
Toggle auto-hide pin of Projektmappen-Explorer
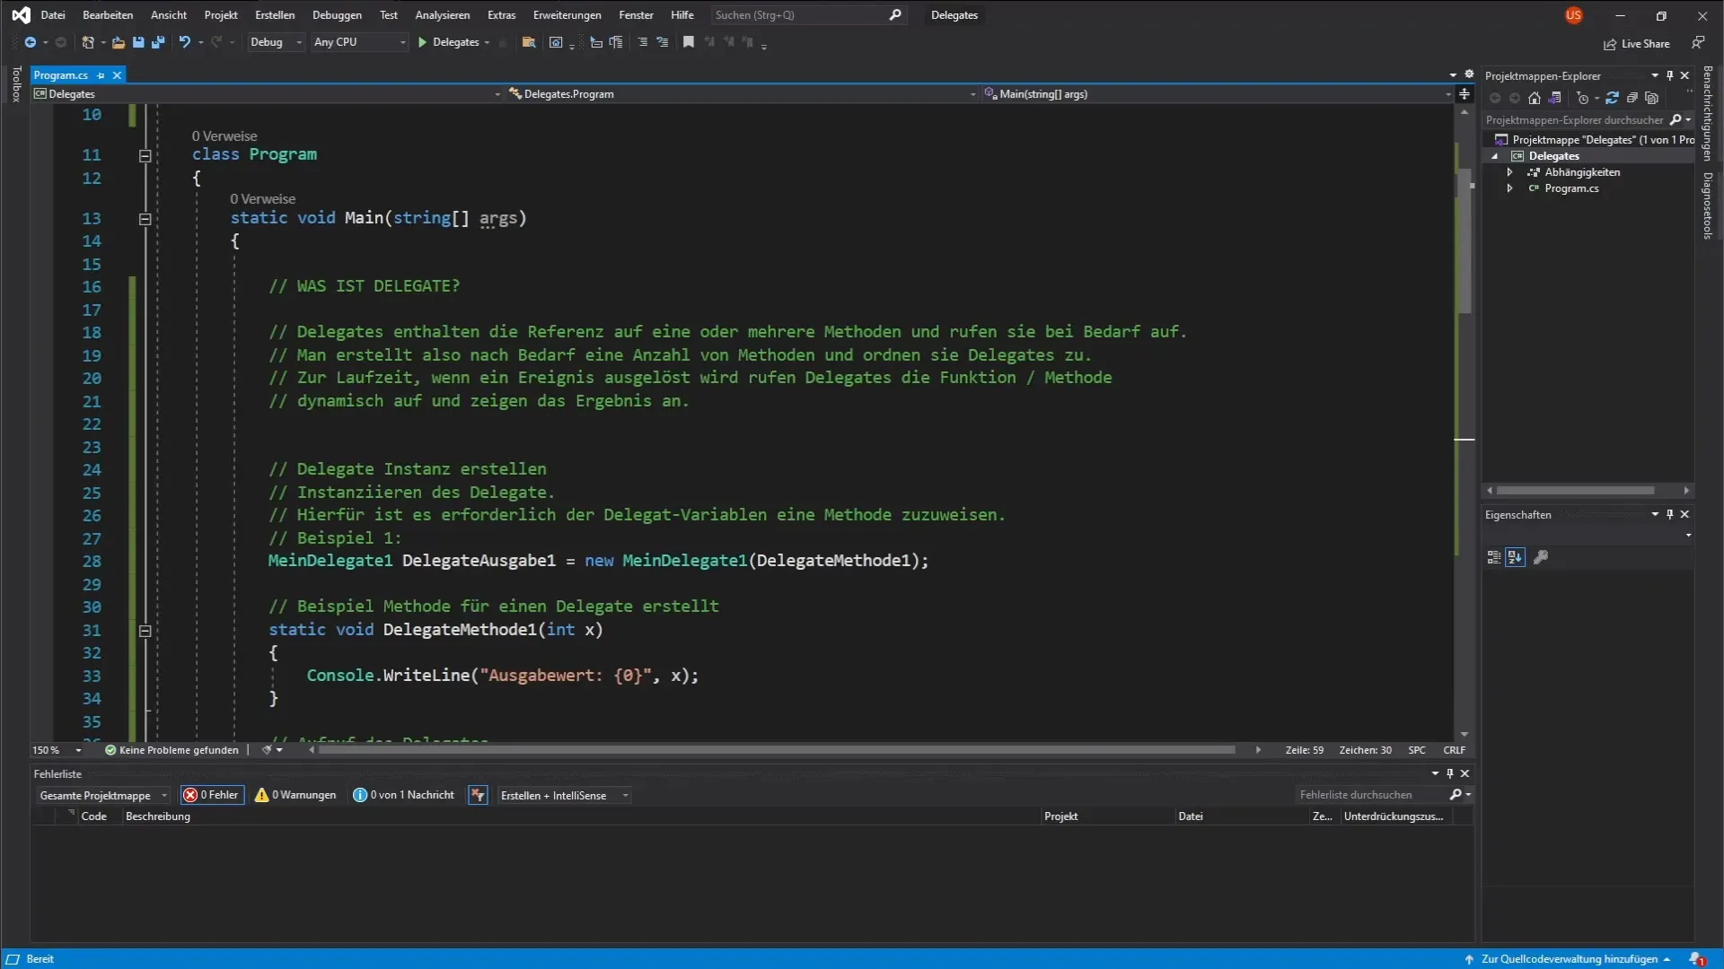[x=1669, y=75]
